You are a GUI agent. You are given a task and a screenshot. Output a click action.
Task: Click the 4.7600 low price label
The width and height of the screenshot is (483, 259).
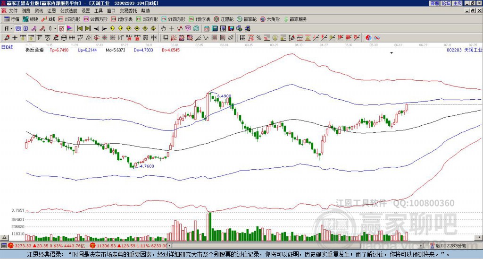pos(147,166)
